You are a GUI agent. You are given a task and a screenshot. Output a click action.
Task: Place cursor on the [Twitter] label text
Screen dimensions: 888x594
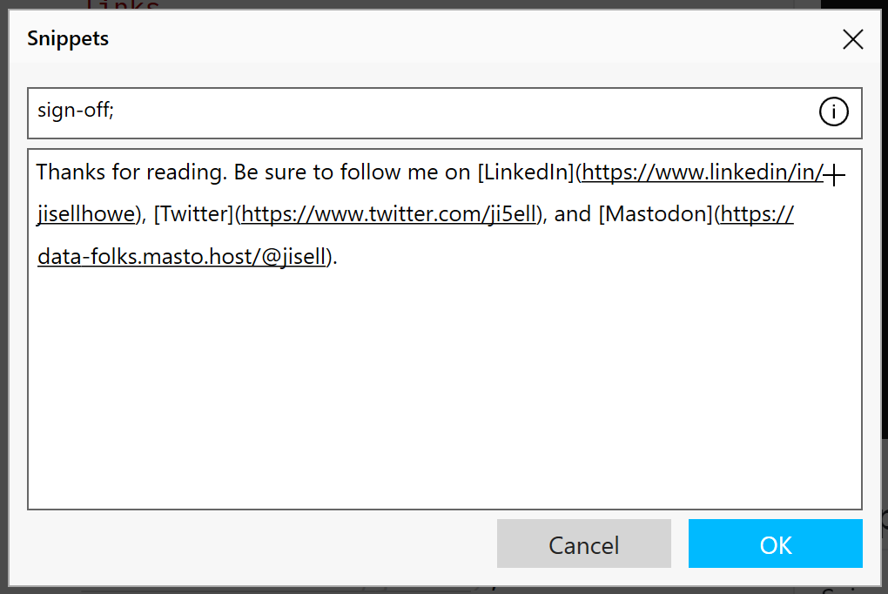[x=193, y=214]
